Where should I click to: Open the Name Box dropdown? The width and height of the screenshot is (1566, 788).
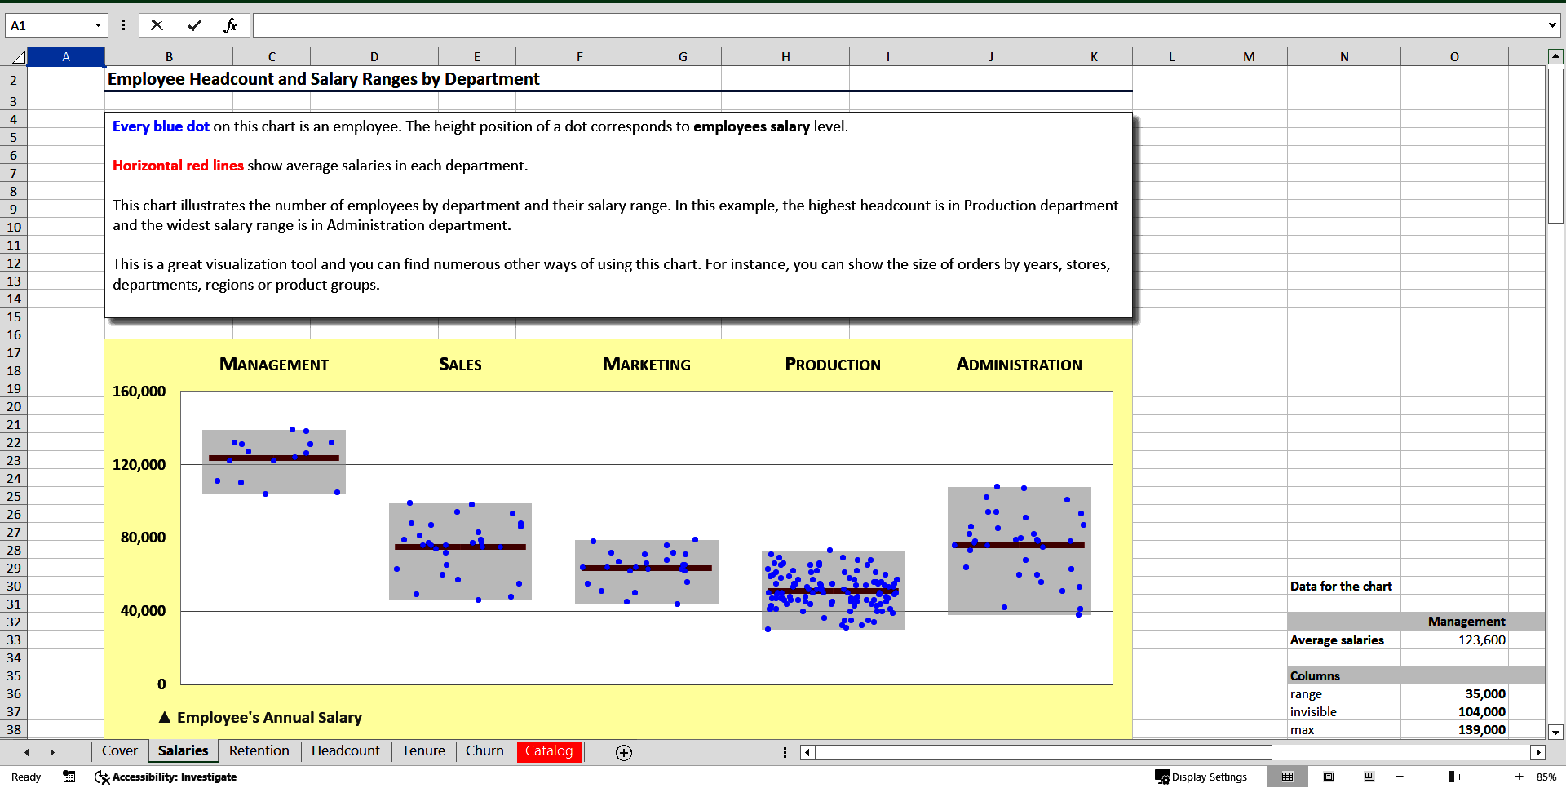[x=98, y=25]
